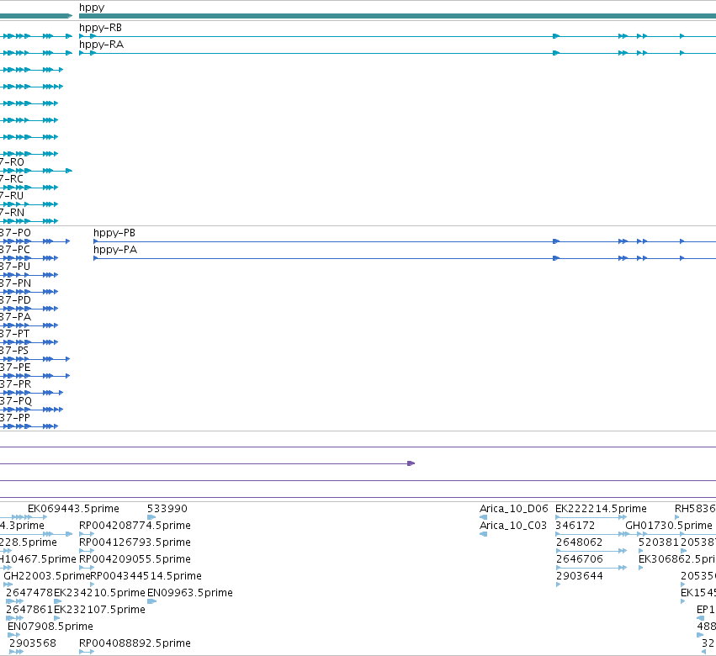Image resolution: width=716 pixels, height=656 pixels.
Task: Select the 37-PR feature label
Action: pyautogui.click(x=15, y=384)
